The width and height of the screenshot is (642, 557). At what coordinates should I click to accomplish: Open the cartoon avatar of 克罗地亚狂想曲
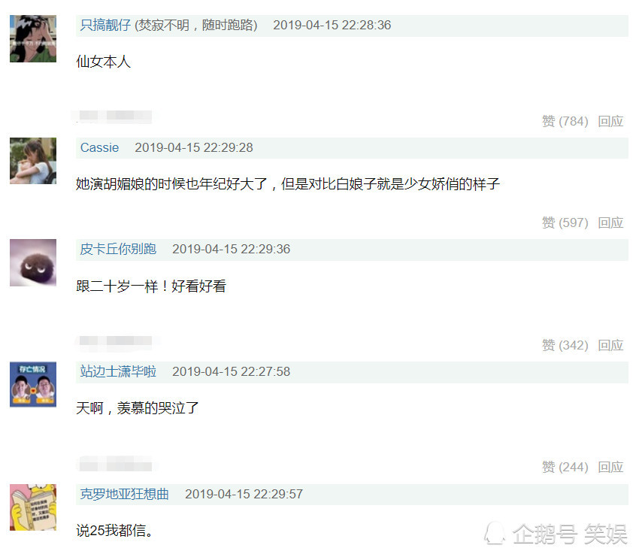point(33,507)
